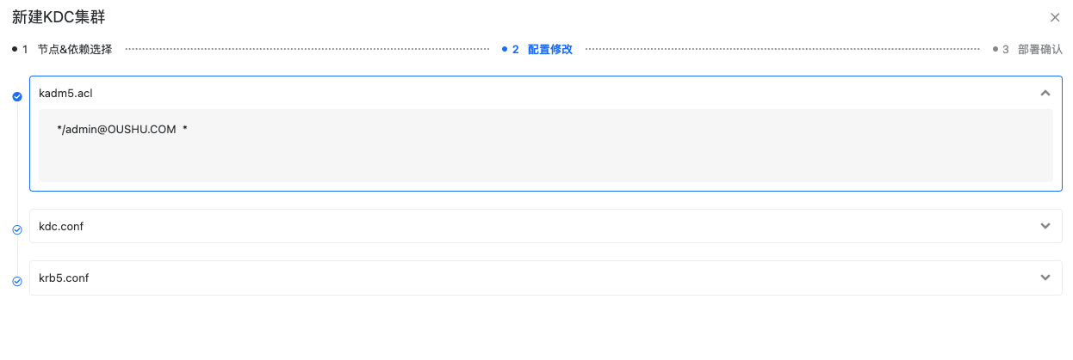Click the kadm5.acl header title
This screenshot has height=360, width=1073.
[65, 93]
